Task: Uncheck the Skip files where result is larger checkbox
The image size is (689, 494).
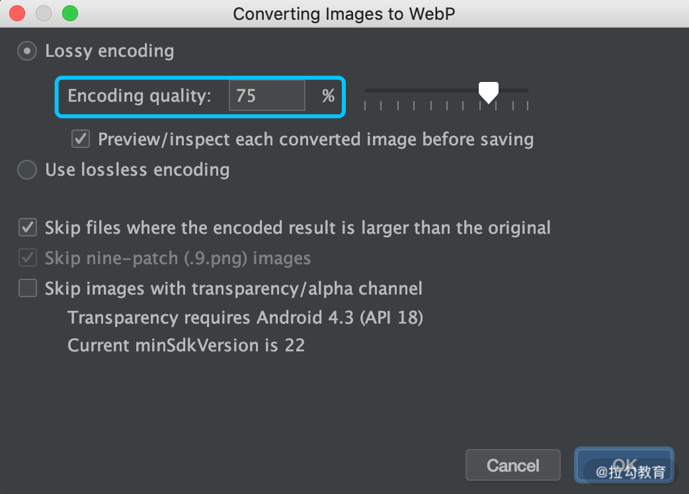Action: pyautogui.click(x=28, y=228)
